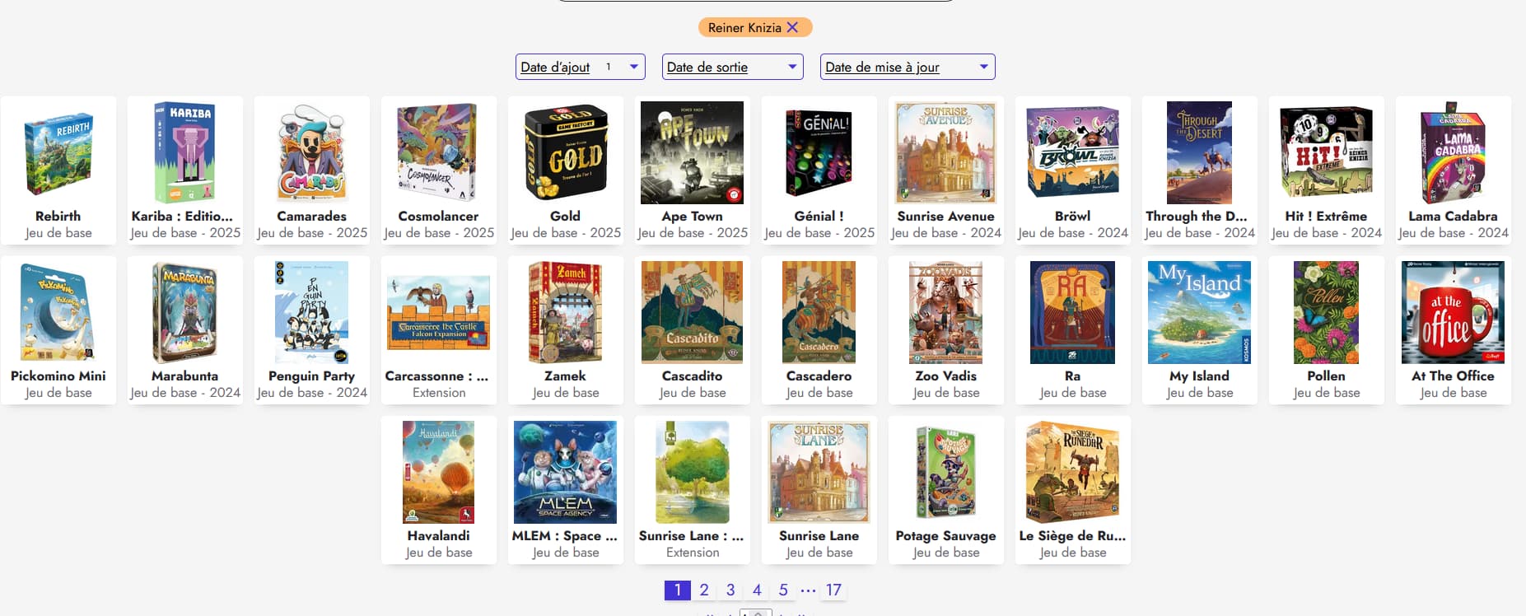Open the Havalandi game cover
Image resolution: width=1526 pixels, height=616 pixels.
click(438, 473)
